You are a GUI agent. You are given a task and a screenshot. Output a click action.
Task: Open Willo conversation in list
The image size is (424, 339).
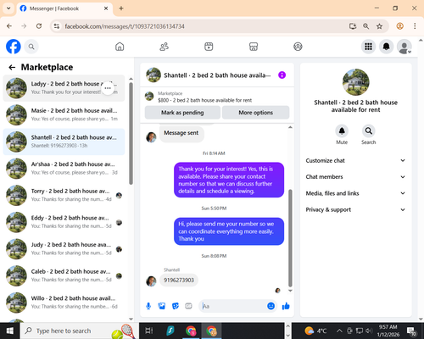[64, 303]
